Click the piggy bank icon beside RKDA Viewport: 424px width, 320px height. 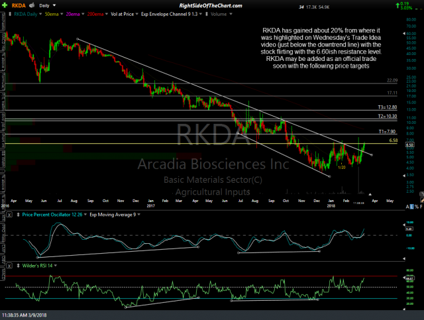(32, 5)
